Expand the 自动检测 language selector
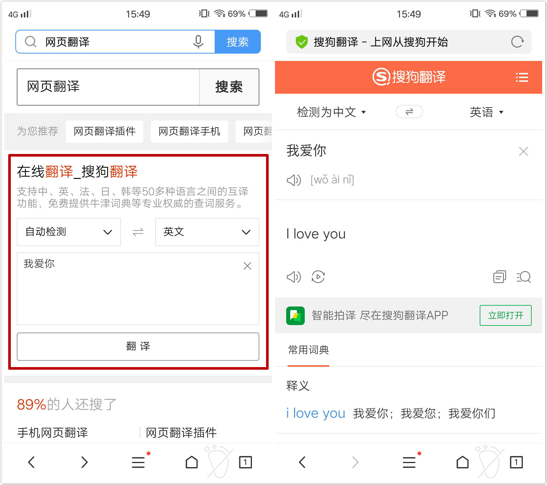Image resolution: width=547 pixels, height=485 pixels. pyautogui.click(x=68, y=232)
